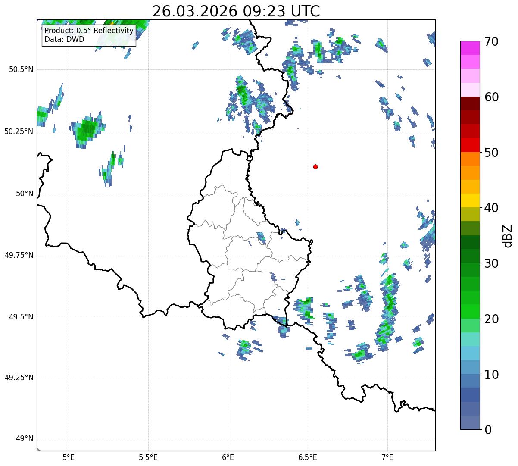Click the red station marker dot

(x=315, y=166)
